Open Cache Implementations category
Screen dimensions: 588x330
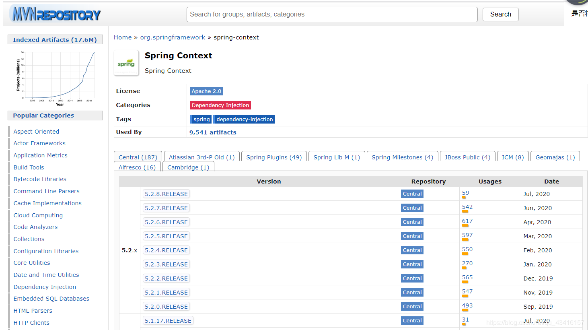pyautogui.click(x=47, y=203)
